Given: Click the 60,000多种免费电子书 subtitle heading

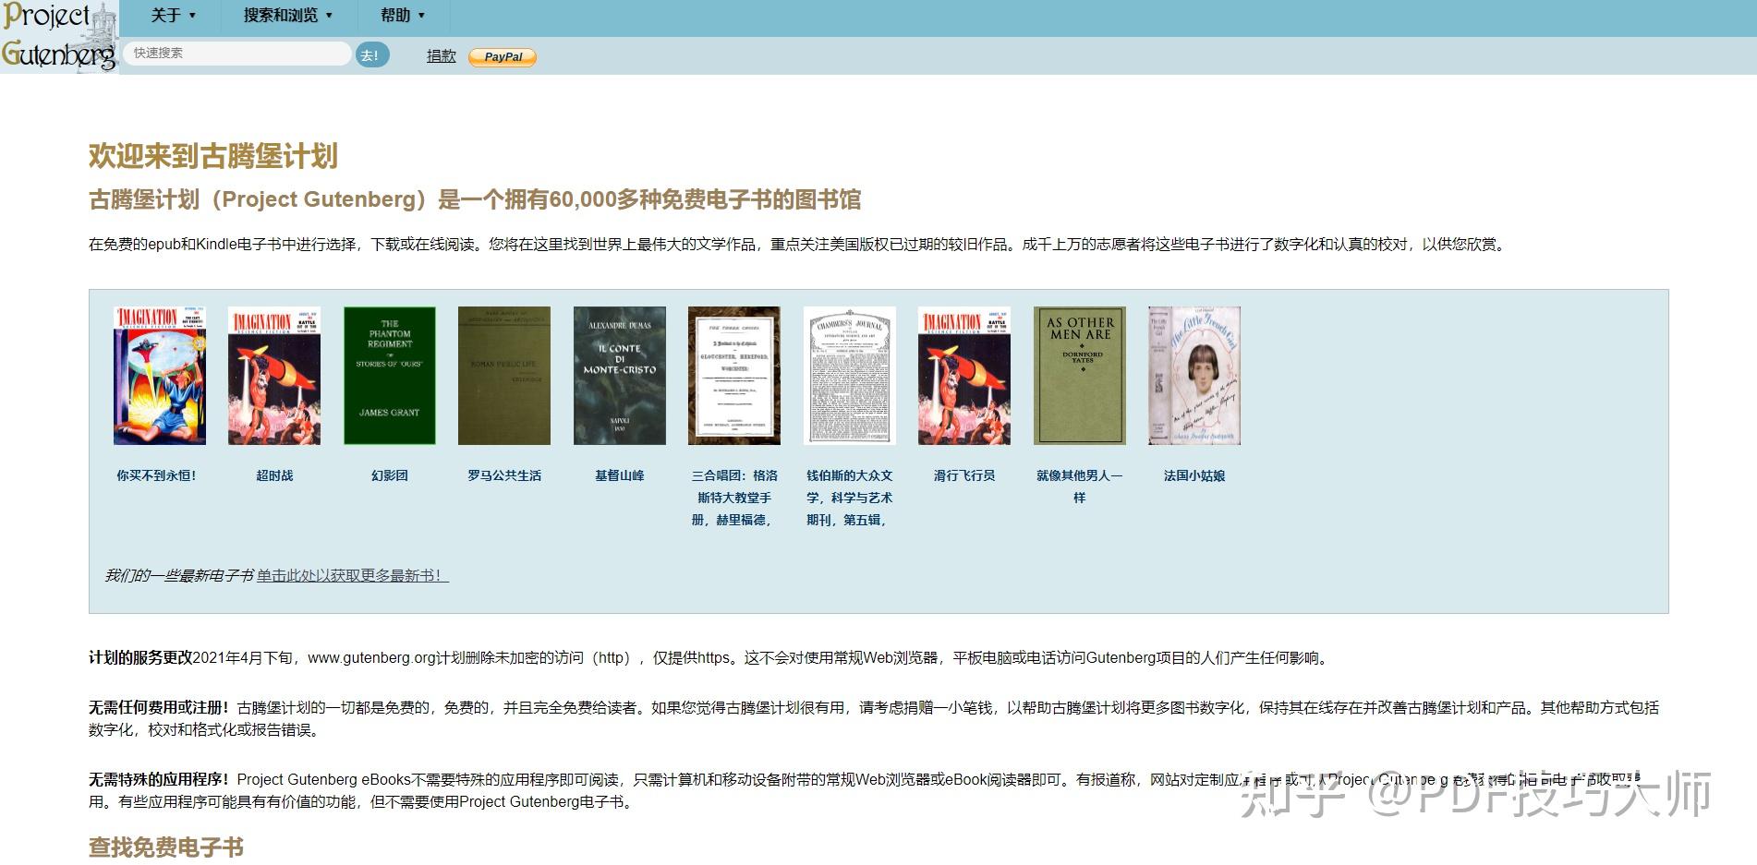Looking at the screenshot, I should click(x=475, y=199).
